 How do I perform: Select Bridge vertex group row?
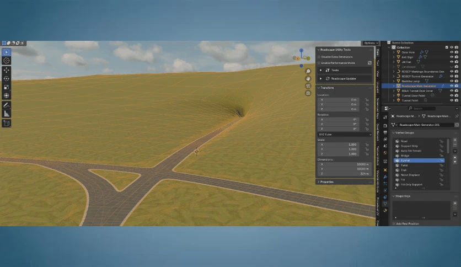click(x=419, y=156)
